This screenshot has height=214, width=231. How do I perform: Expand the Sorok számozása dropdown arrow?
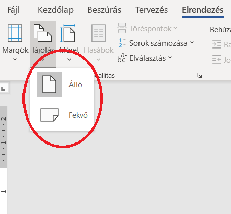192,43
